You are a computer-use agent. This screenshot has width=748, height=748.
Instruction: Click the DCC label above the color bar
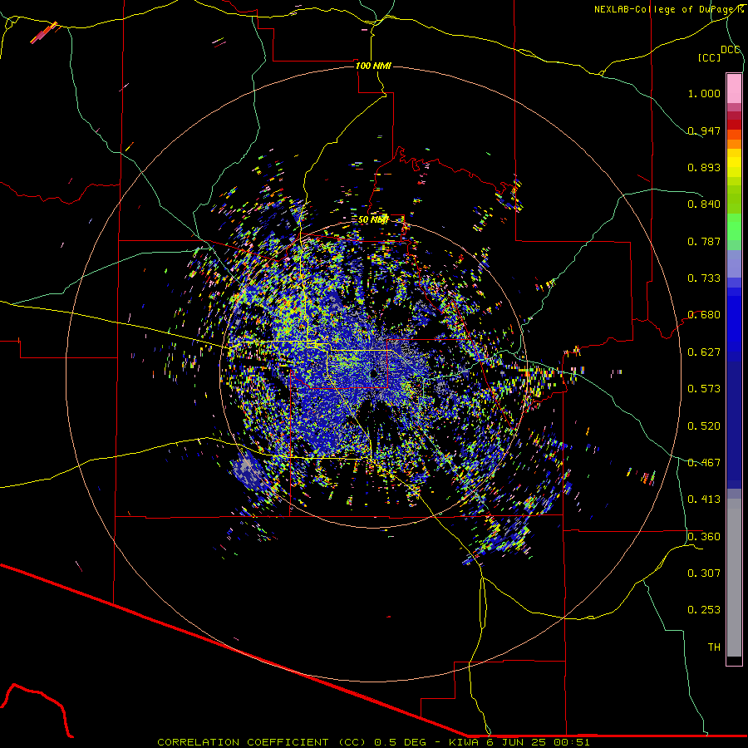[730, 50]
